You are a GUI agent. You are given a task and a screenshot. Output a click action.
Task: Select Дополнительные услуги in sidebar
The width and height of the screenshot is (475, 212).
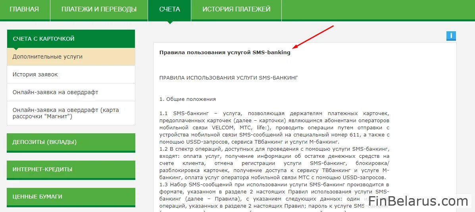tap(71, 57)
